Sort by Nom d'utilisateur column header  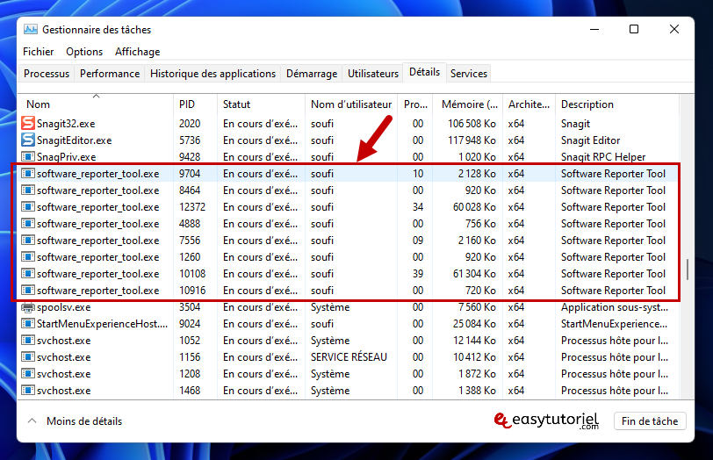351,104
